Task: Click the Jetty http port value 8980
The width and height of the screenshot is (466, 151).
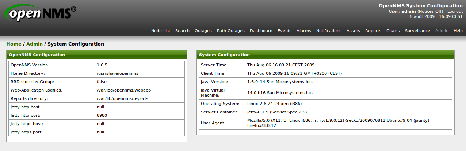Action: [102, 115]
